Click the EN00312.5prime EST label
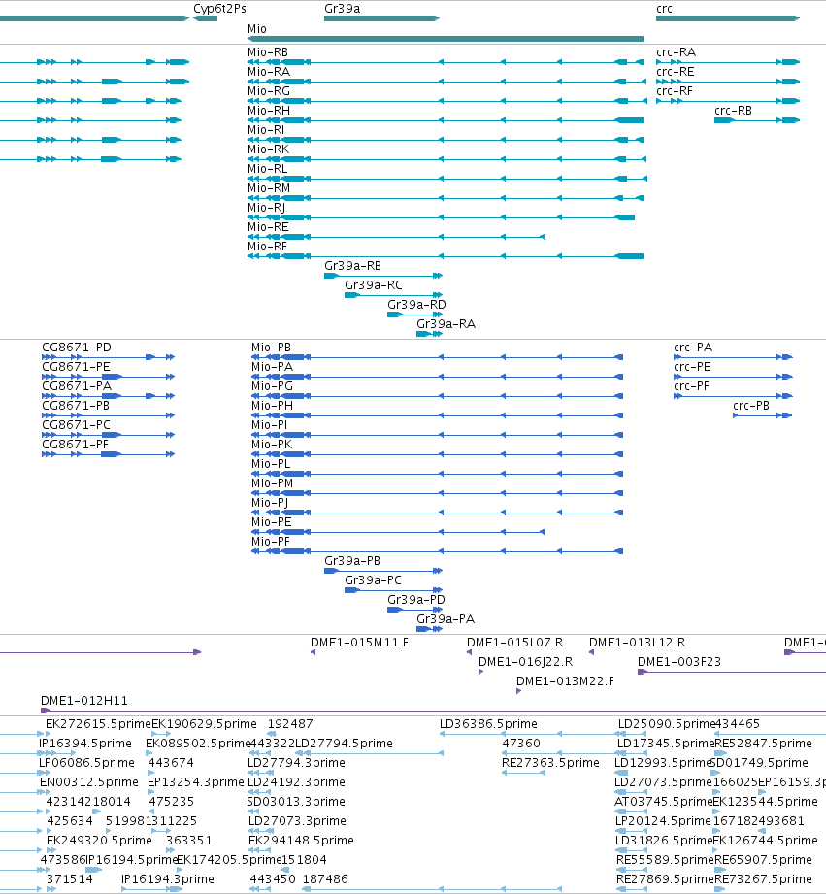Screen dimensions: 826x894 [x=89, y=782]
